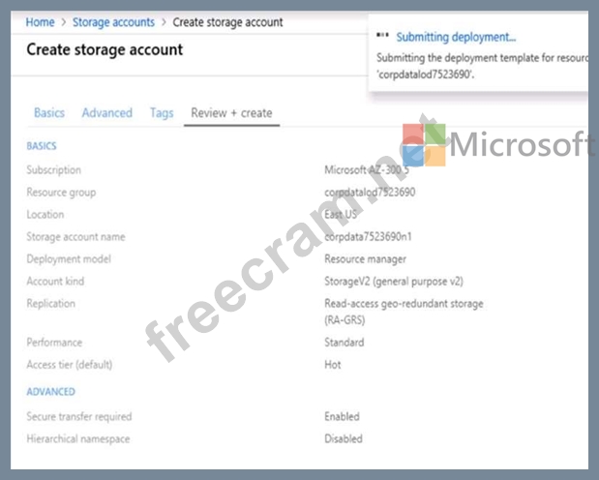Screen dimensions: 599x480
Task: Select storage account name corpdata7523690n1
Action: tap(368, 237)
